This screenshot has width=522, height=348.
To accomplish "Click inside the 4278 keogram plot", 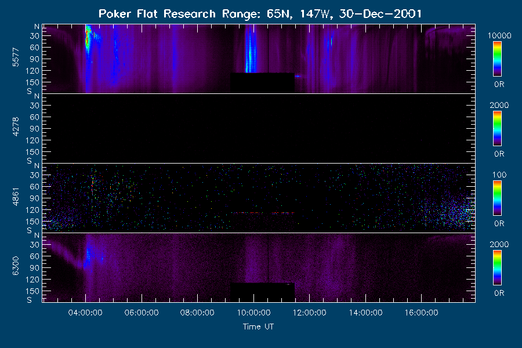I will pyautogui.click(x=259, y=129).
